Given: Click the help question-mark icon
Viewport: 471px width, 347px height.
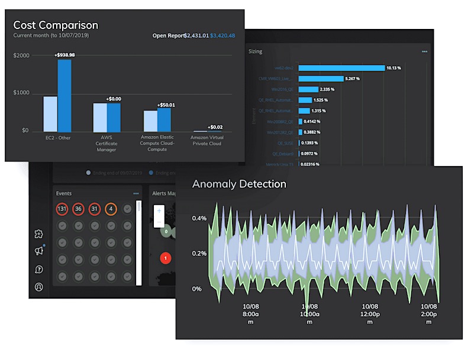Looking at the screenshot, I should coord(39,270).
